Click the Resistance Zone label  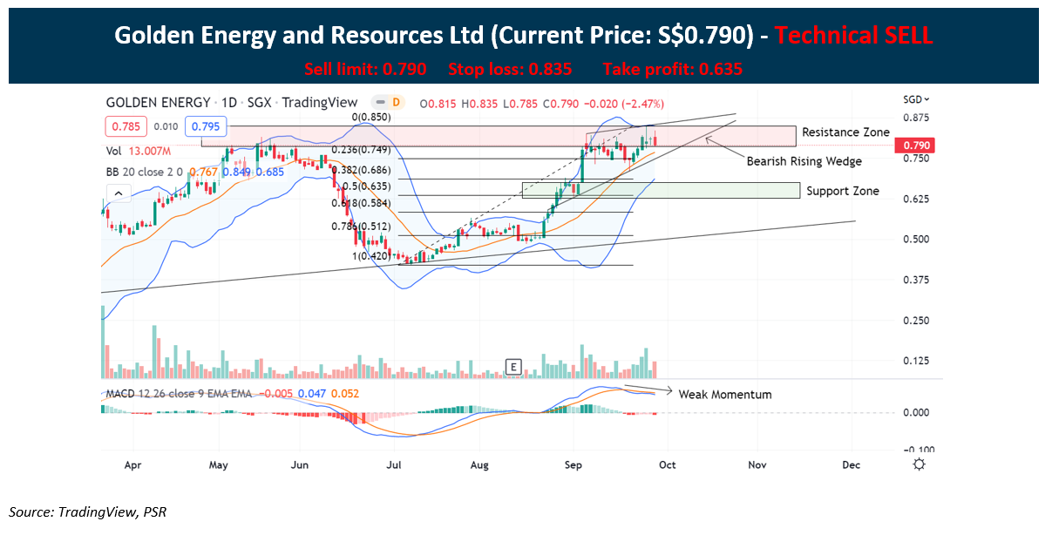pyautogui.click(x=845, y=132)
